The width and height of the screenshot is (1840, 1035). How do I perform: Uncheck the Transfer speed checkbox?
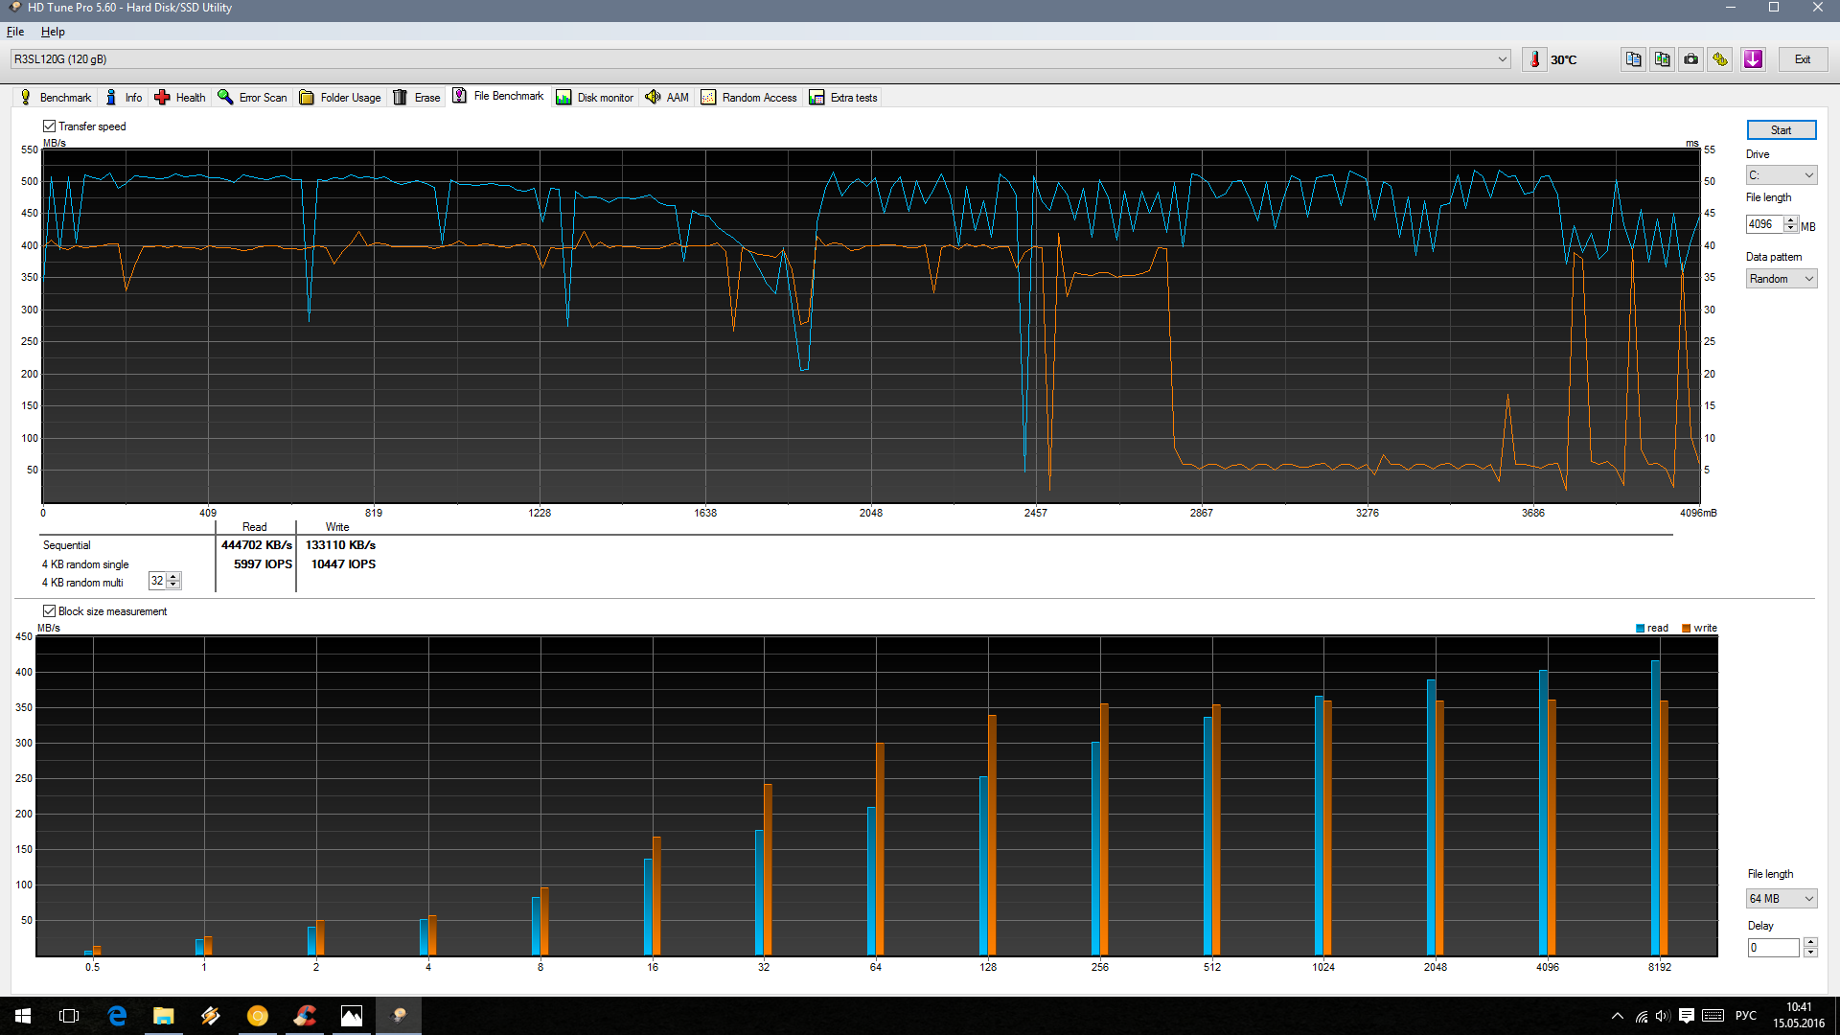pos(50,126)
